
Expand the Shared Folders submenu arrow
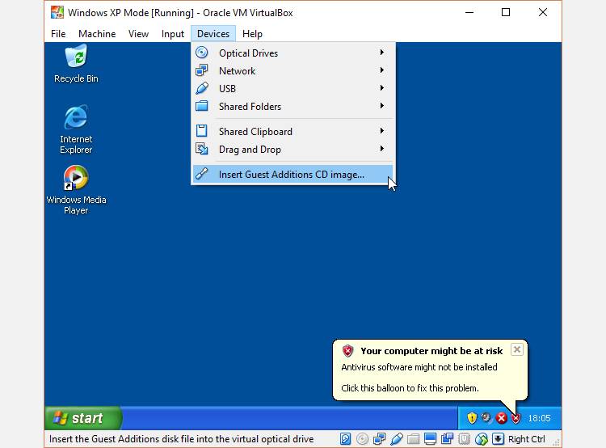382,106
